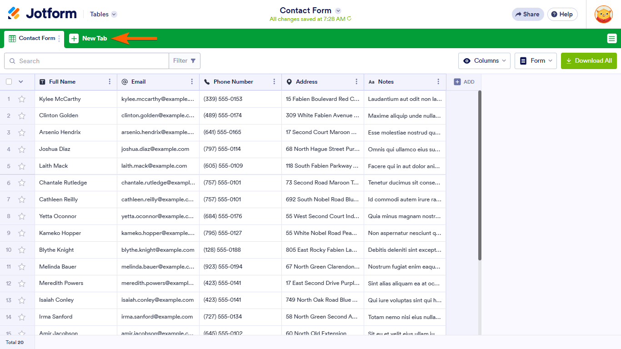Open the Columns visibility dropdown

484,61
